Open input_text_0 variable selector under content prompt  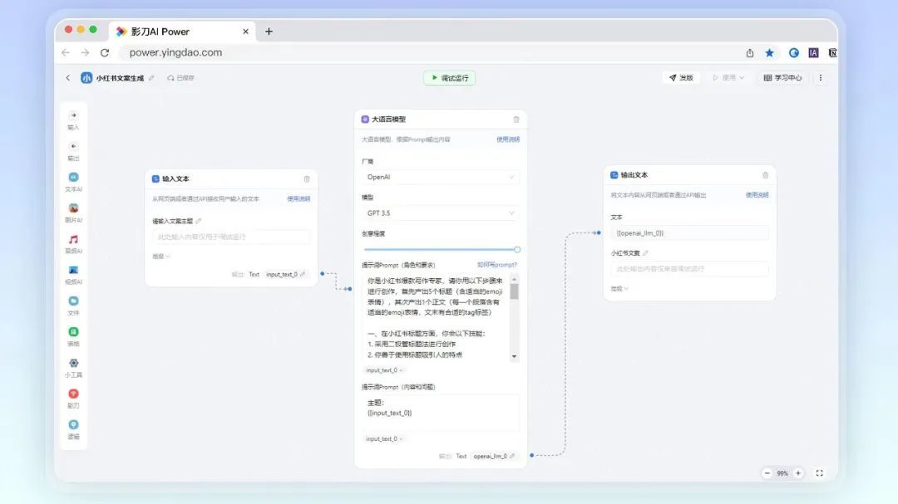pyautogui.click(x=383, y=438)
